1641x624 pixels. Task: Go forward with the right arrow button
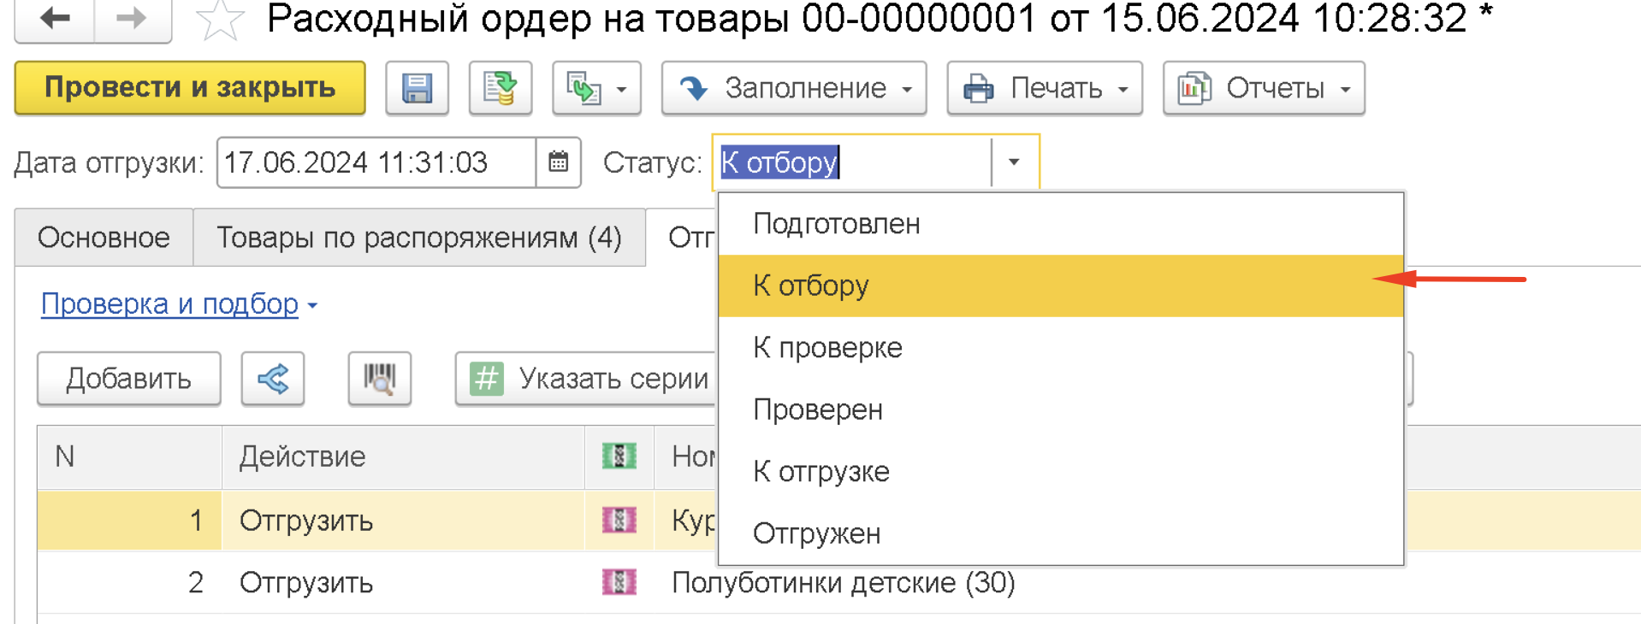coord(132,19)
